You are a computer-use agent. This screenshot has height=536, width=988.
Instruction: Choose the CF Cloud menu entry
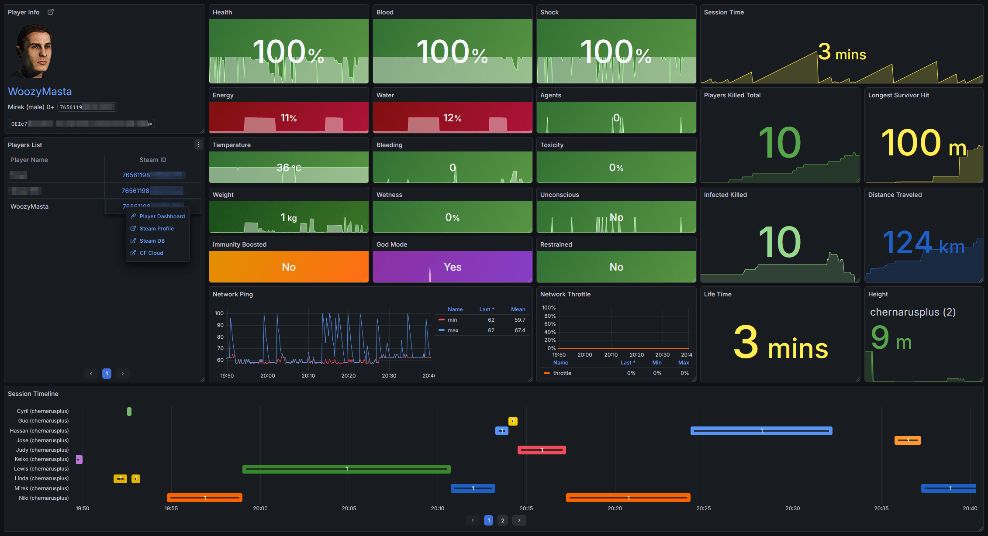151,253
